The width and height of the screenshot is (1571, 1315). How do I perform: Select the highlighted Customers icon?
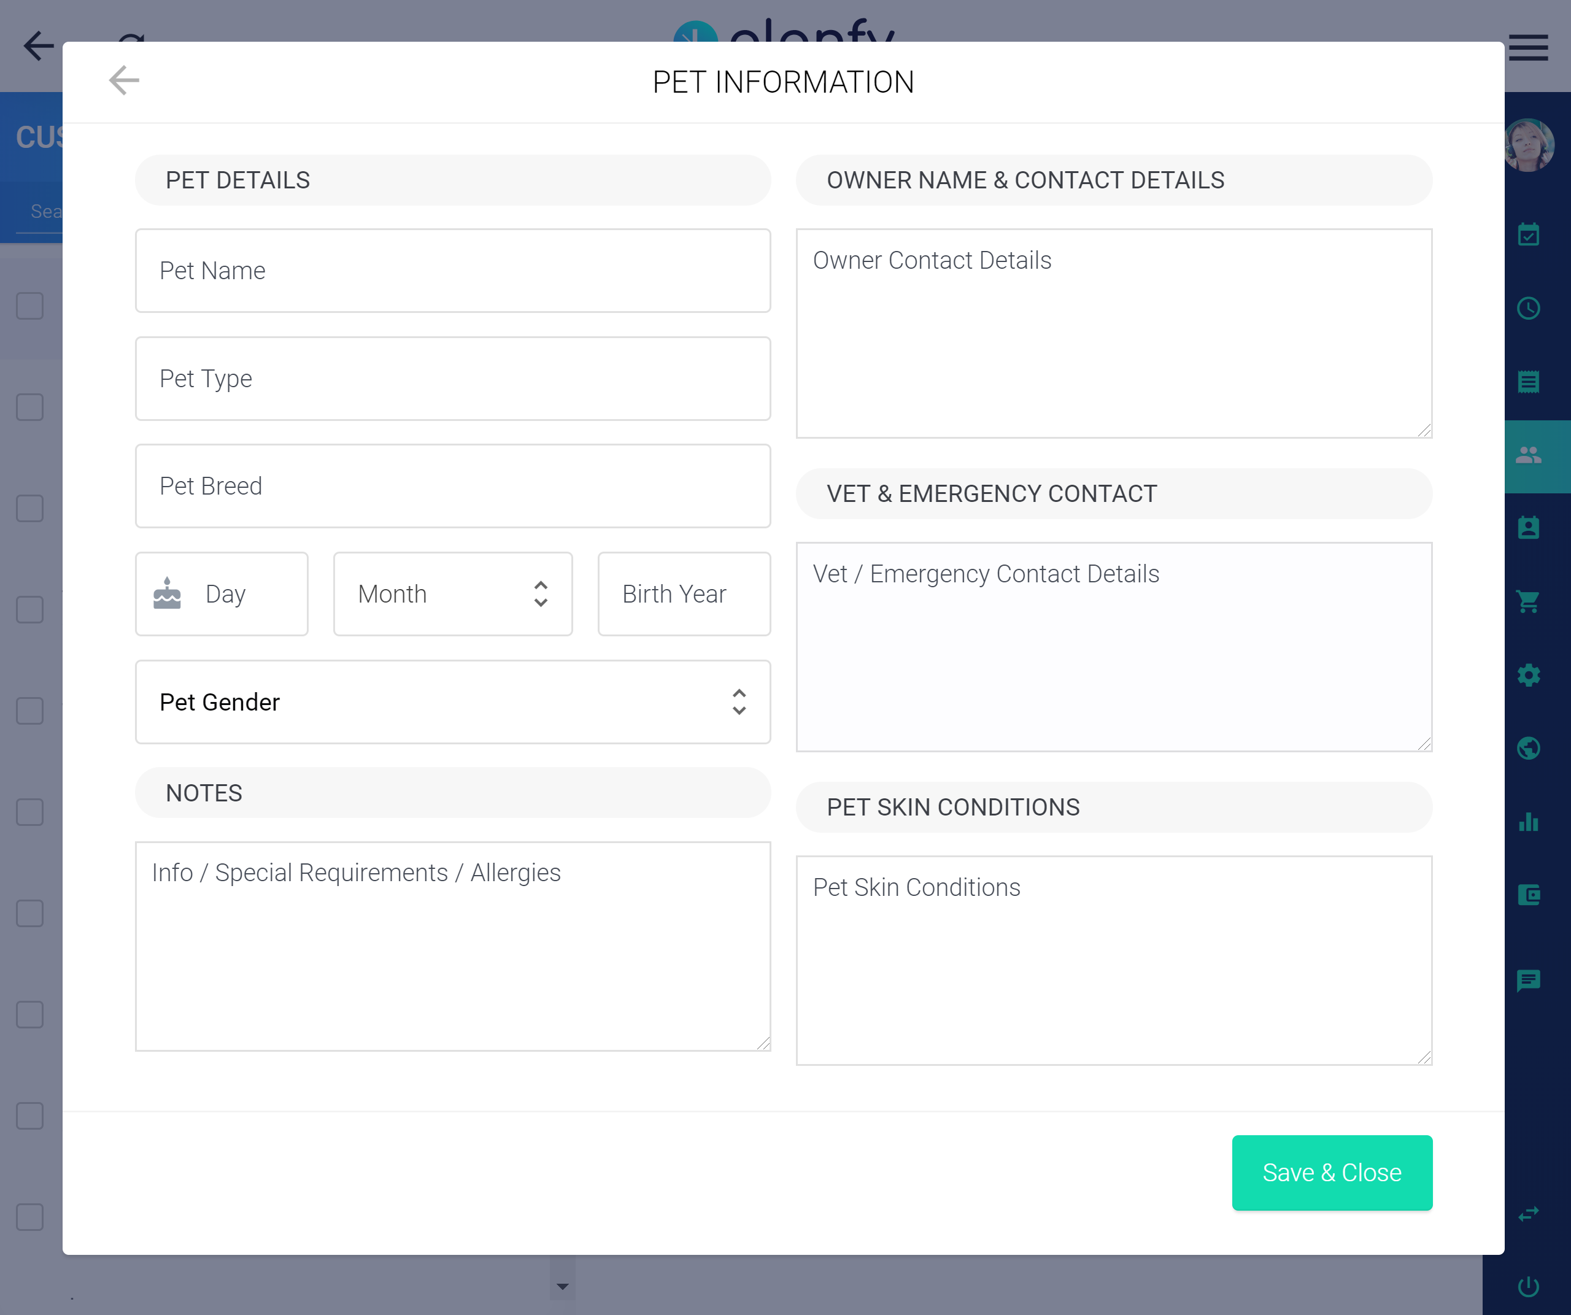click(x=1529, y=452)
